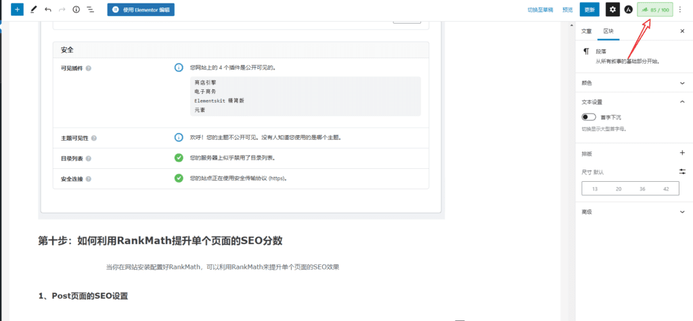Image resolution: width=693 pixels, height=321 pixels.
Task: Click help icon beside 主题可见性
Action: tap(93, 139)
